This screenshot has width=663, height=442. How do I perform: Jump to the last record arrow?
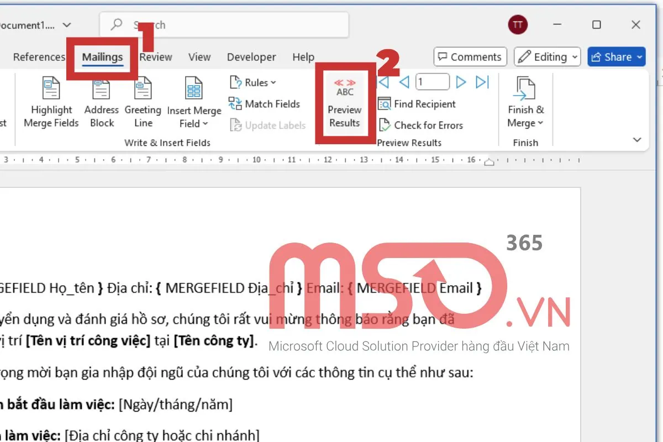482,82
